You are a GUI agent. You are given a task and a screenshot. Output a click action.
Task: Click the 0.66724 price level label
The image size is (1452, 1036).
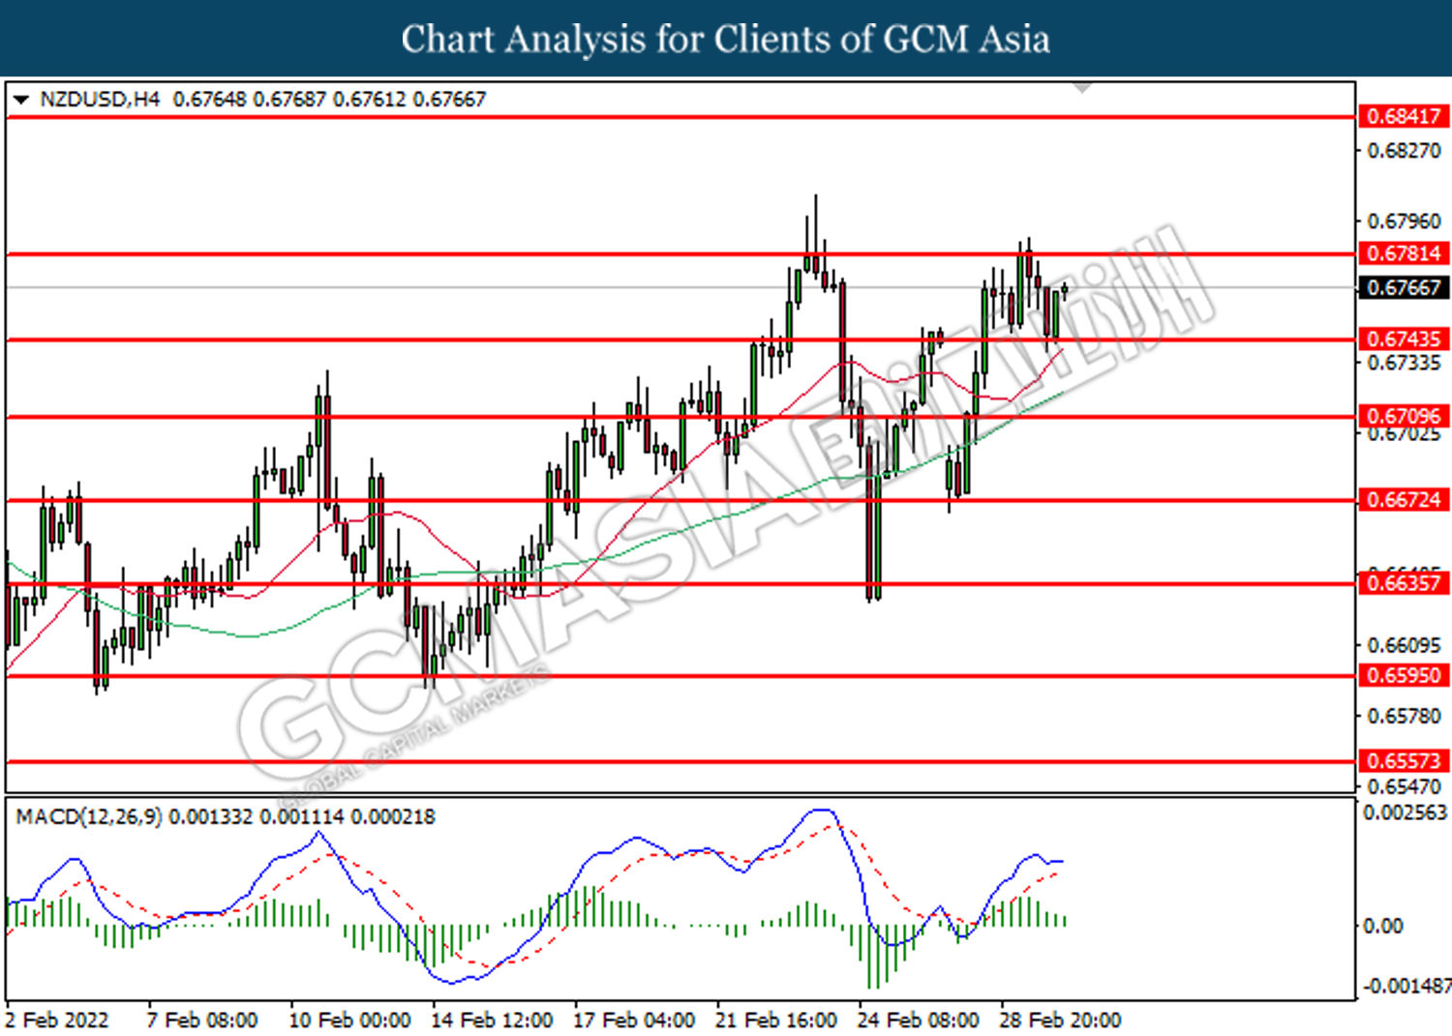pyautogui.click(x=1405, y=500)
